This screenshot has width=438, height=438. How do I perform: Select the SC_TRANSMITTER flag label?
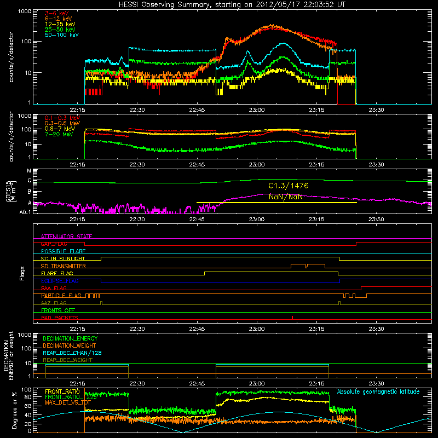click(x=63, y=266)
